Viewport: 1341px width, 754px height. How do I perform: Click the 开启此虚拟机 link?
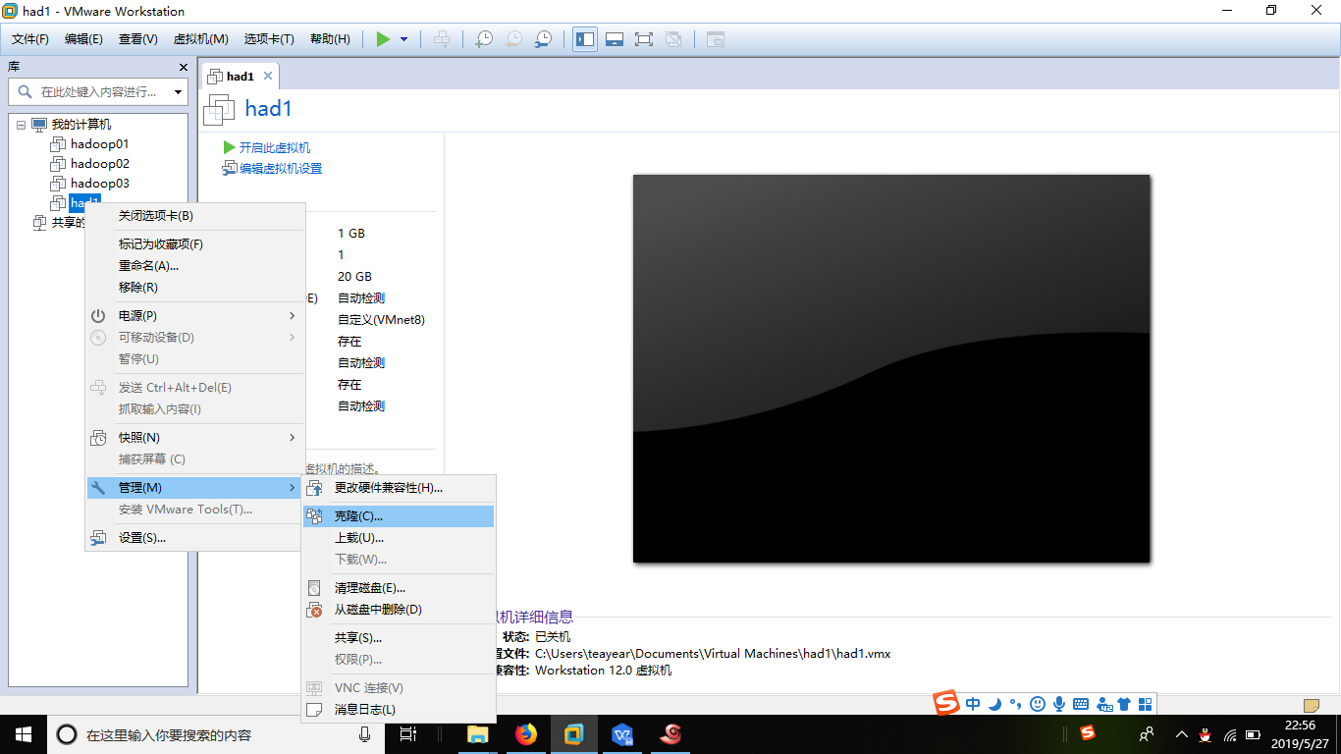point(275,147)
